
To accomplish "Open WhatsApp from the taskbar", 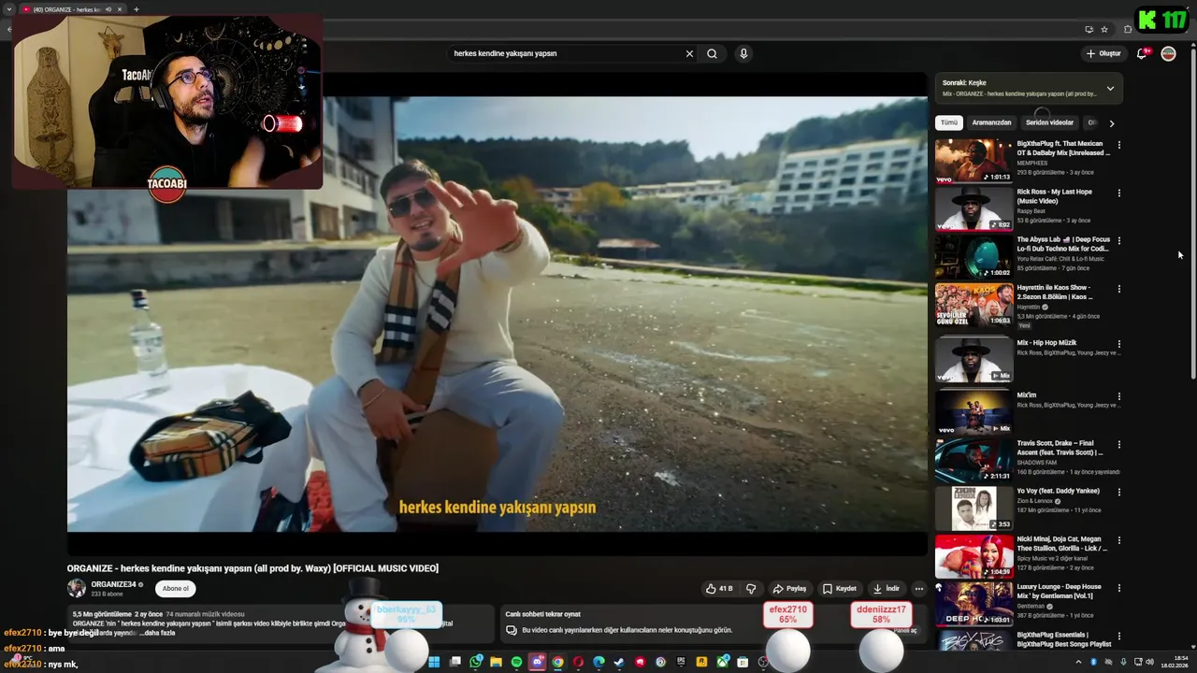I will pos(476,662).
